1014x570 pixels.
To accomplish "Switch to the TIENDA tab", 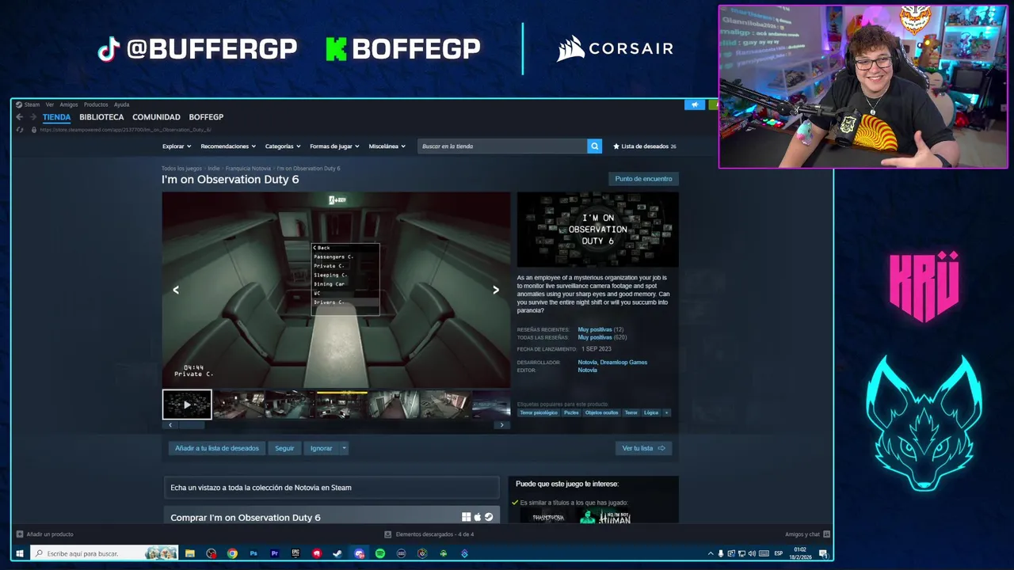I will tap(56, 117).
